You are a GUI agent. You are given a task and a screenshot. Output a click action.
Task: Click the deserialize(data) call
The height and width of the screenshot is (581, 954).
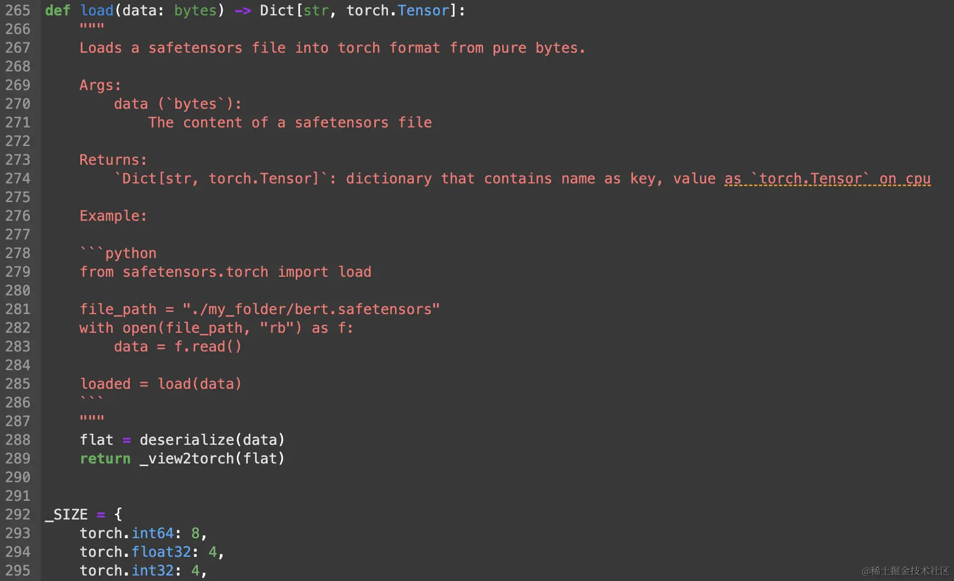(x=212, y=440)
